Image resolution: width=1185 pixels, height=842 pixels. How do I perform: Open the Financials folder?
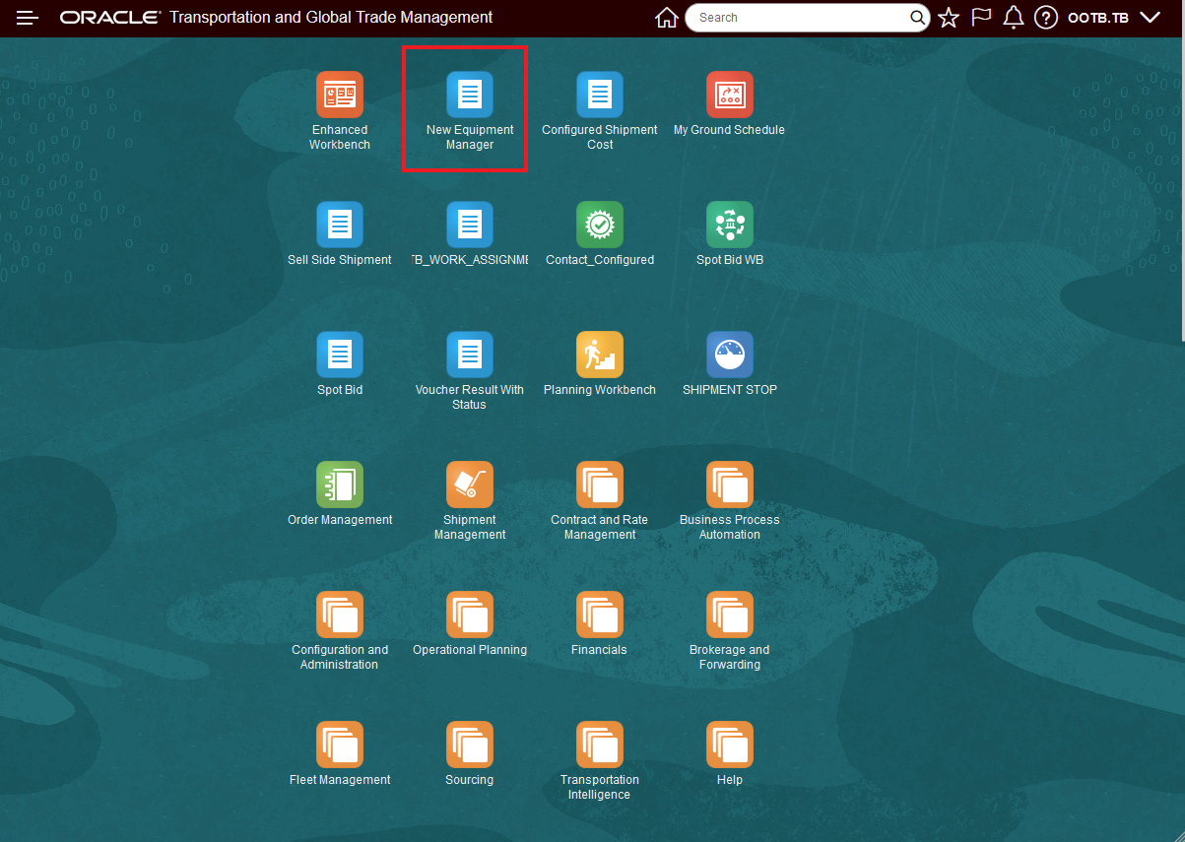tap(600, 615)
